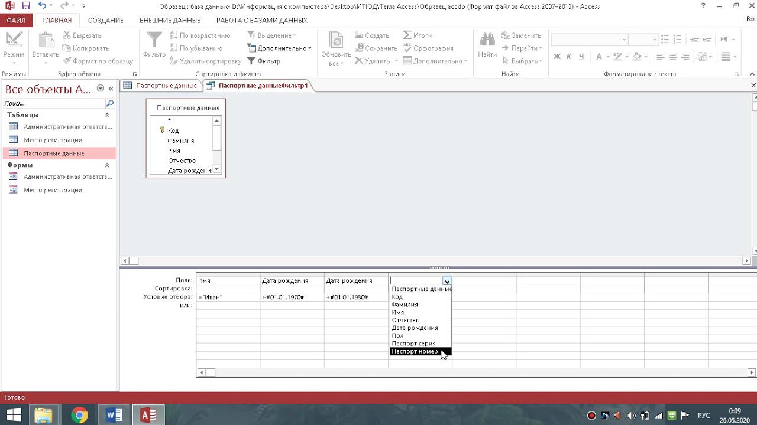Image resolution: width=757 pixels, height=425 pixels.
Task: Open the Перейти go-to dropdown
Action: [522, 48]
